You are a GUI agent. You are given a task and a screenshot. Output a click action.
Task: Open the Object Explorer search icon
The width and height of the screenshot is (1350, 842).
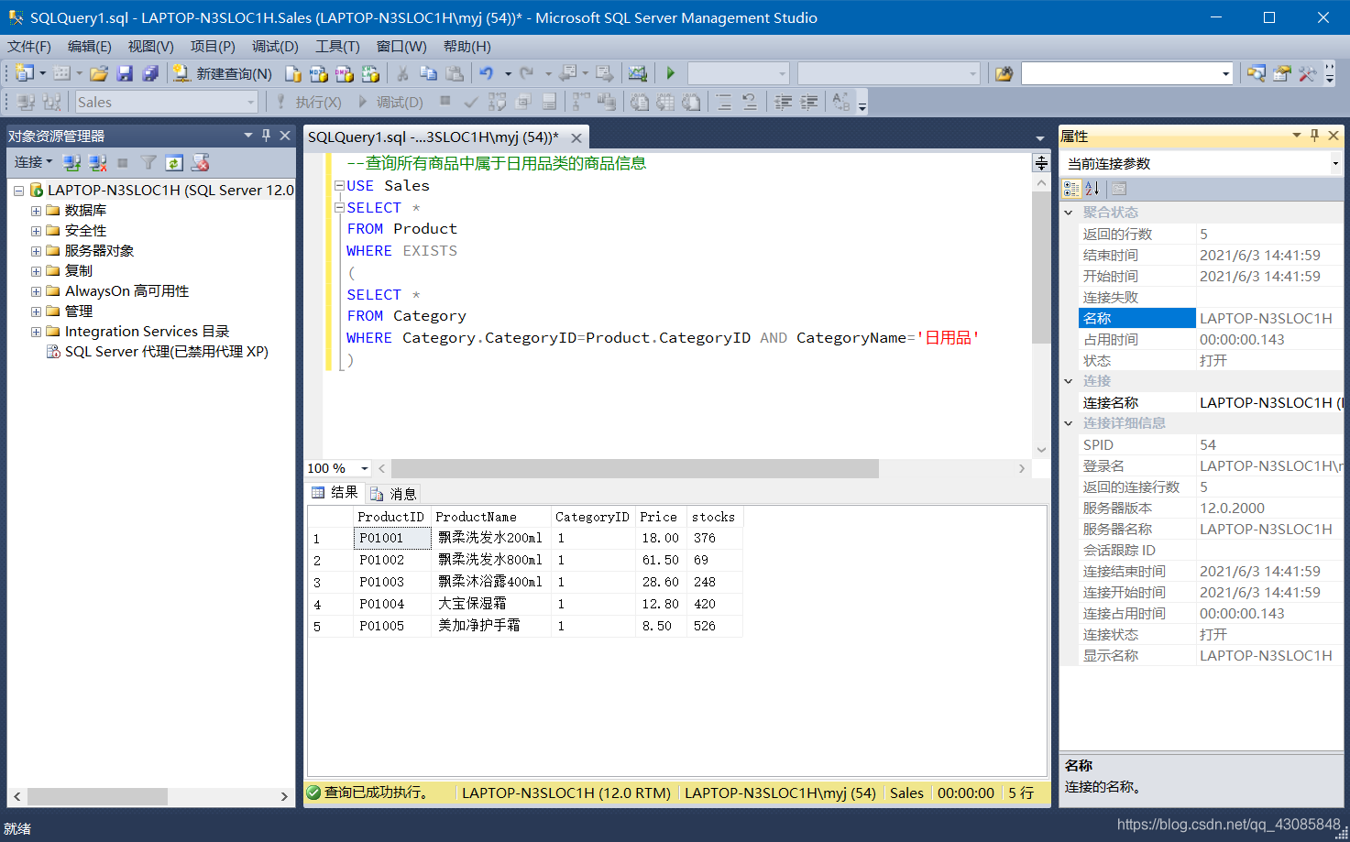(1257, 73)
